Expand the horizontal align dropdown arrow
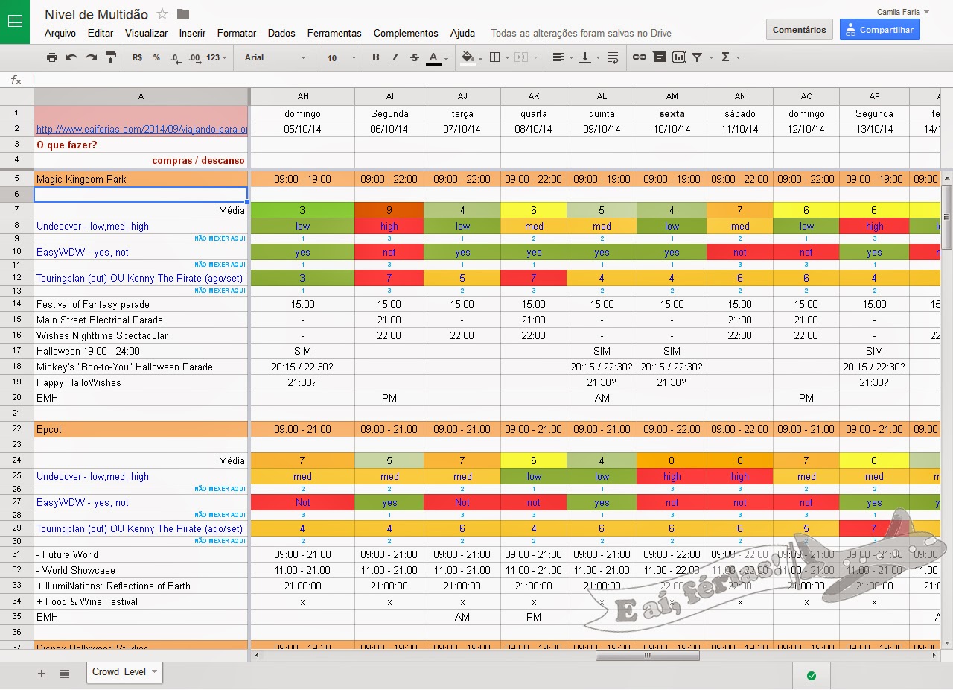Viewport: 953px width, 690px height. [x=571, y=58]
